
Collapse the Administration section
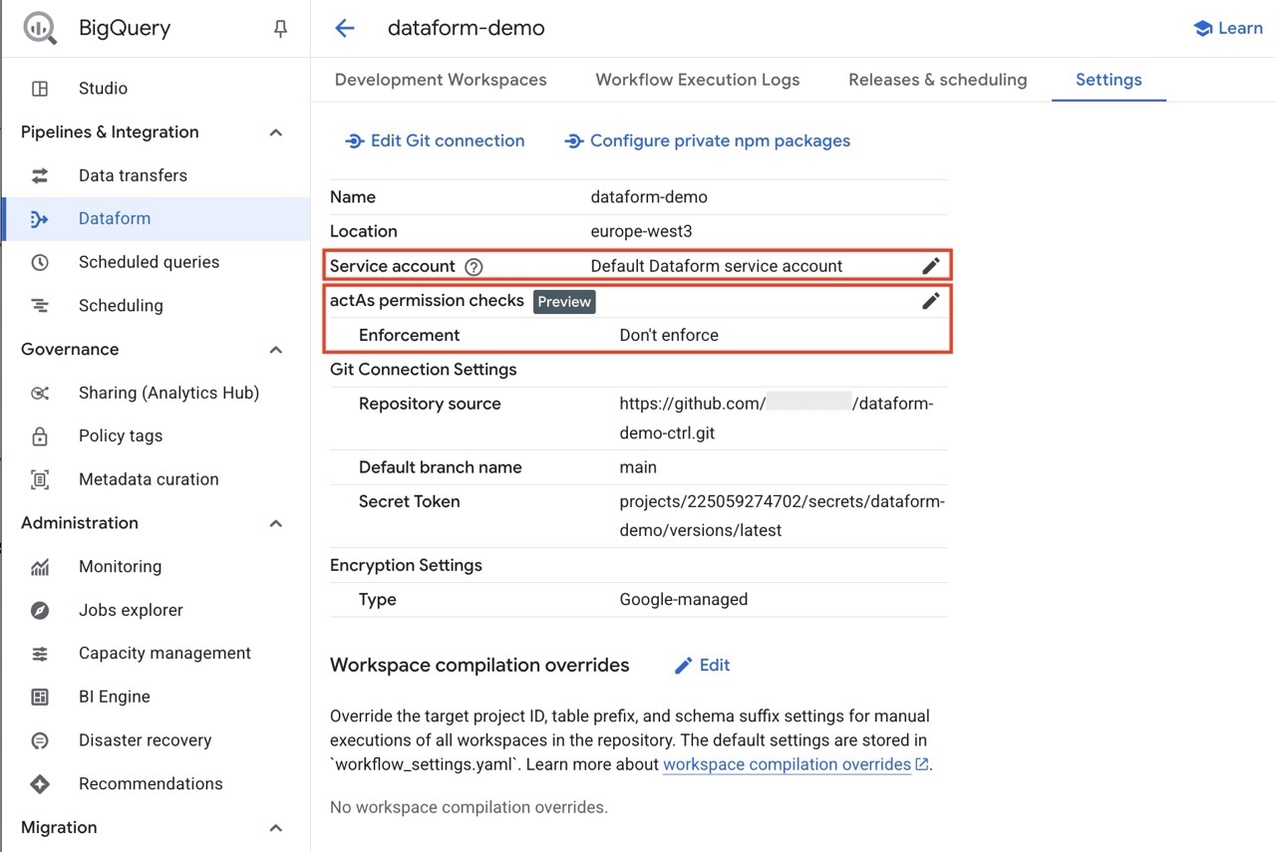pyautogui.click(x=276, y=523)
